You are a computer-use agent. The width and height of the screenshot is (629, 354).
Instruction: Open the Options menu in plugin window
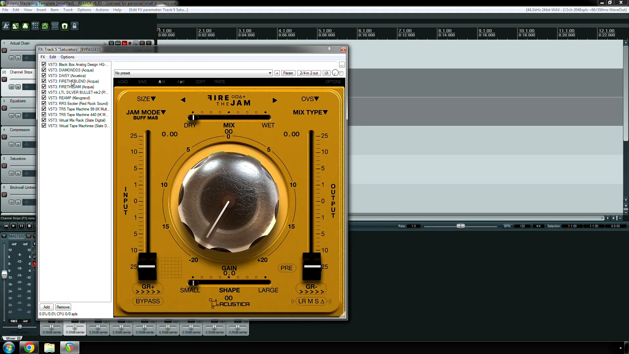[67, 57]
